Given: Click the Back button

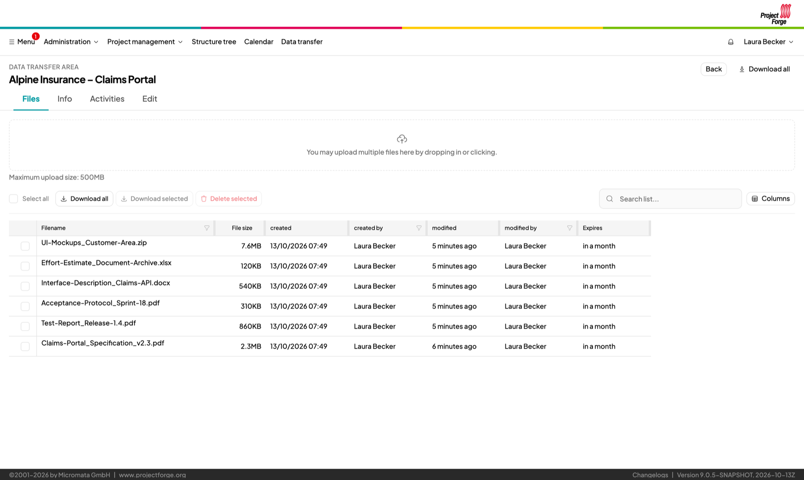Looking at the screenshot, I should [714, 69].
